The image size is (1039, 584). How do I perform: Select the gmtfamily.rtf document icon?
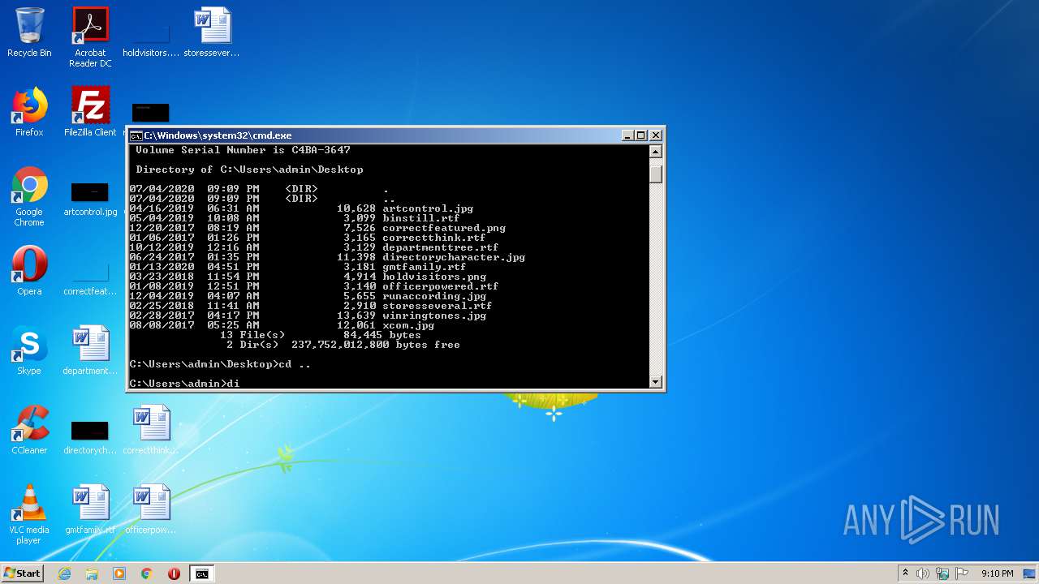point(90,509)
